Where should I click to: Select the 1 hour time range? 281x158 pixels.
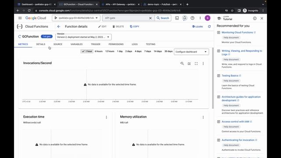(87, 51)
